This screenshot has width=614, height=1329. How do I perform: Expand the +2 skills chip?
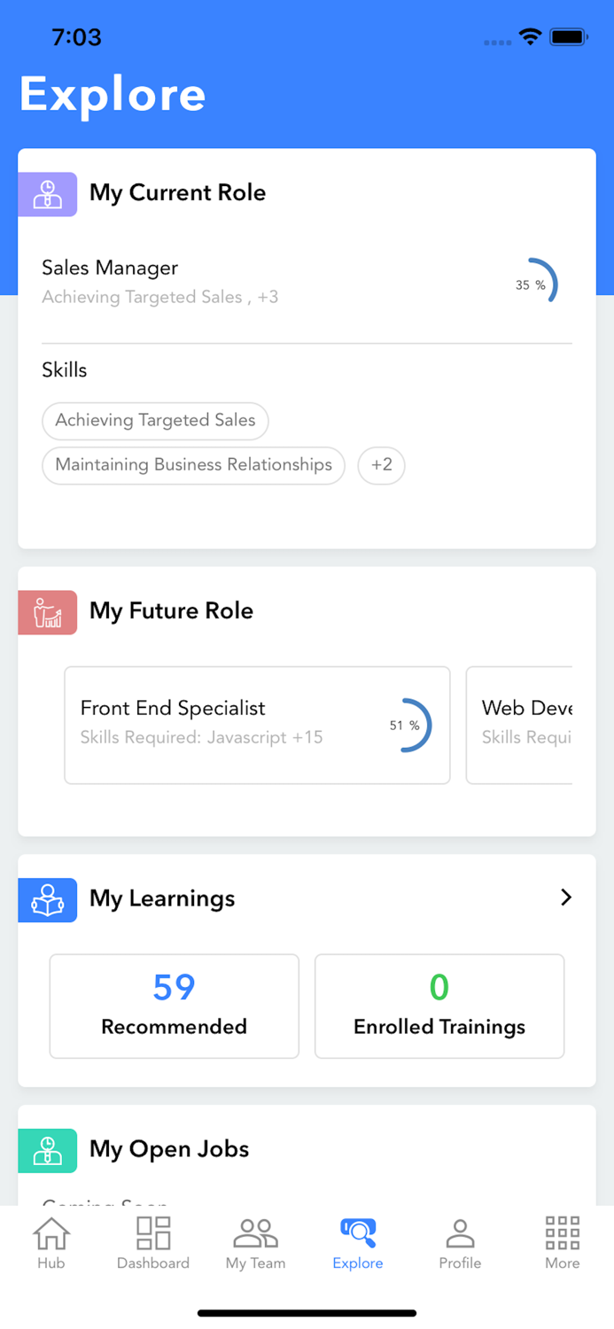click(x=381, y=464)
